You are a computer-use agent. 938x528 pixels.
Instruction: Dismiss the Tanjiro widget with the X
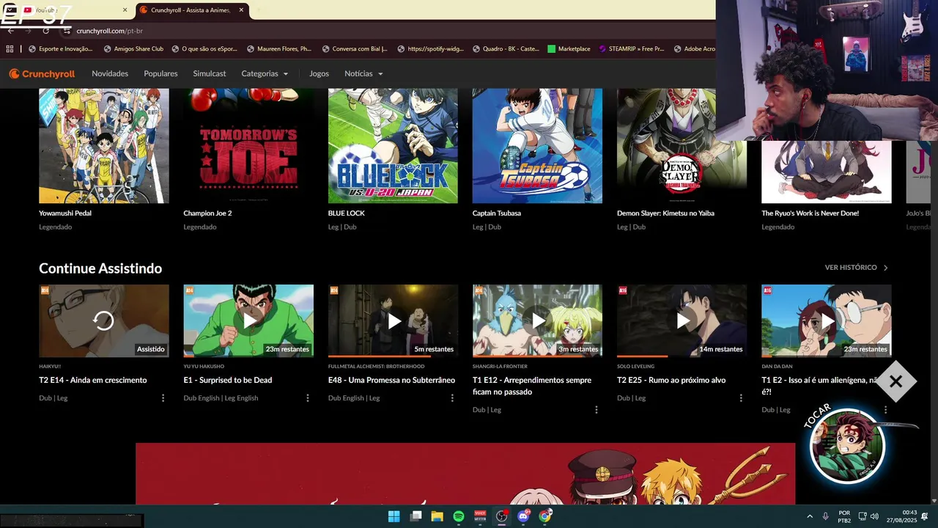point(895,381)
